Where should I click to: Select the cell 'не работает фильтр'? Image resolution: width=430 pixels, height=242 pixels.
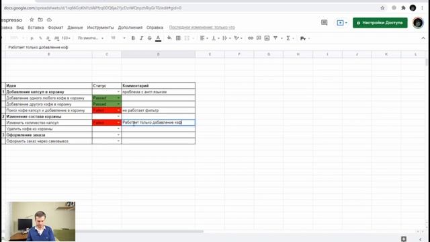(159, 110)
